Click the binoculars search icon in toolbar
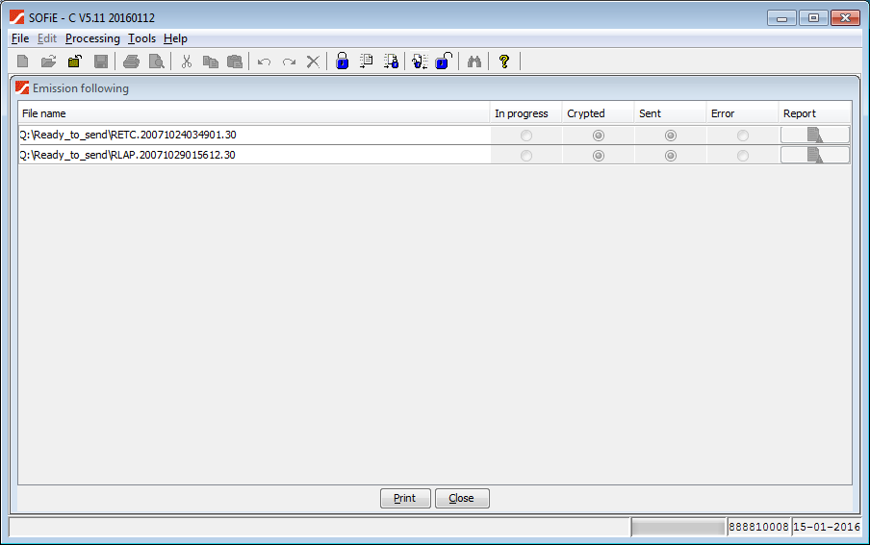This screenshot has width=870, height=545. (x=473, y=62)
